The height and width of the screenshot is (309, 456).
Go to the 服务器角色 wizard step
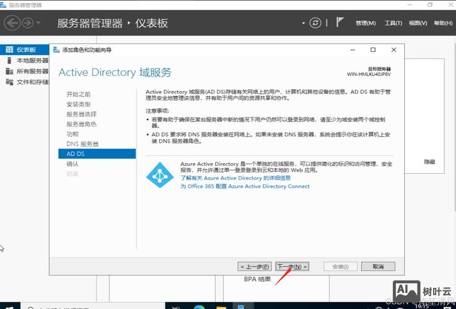pos(82,124)
